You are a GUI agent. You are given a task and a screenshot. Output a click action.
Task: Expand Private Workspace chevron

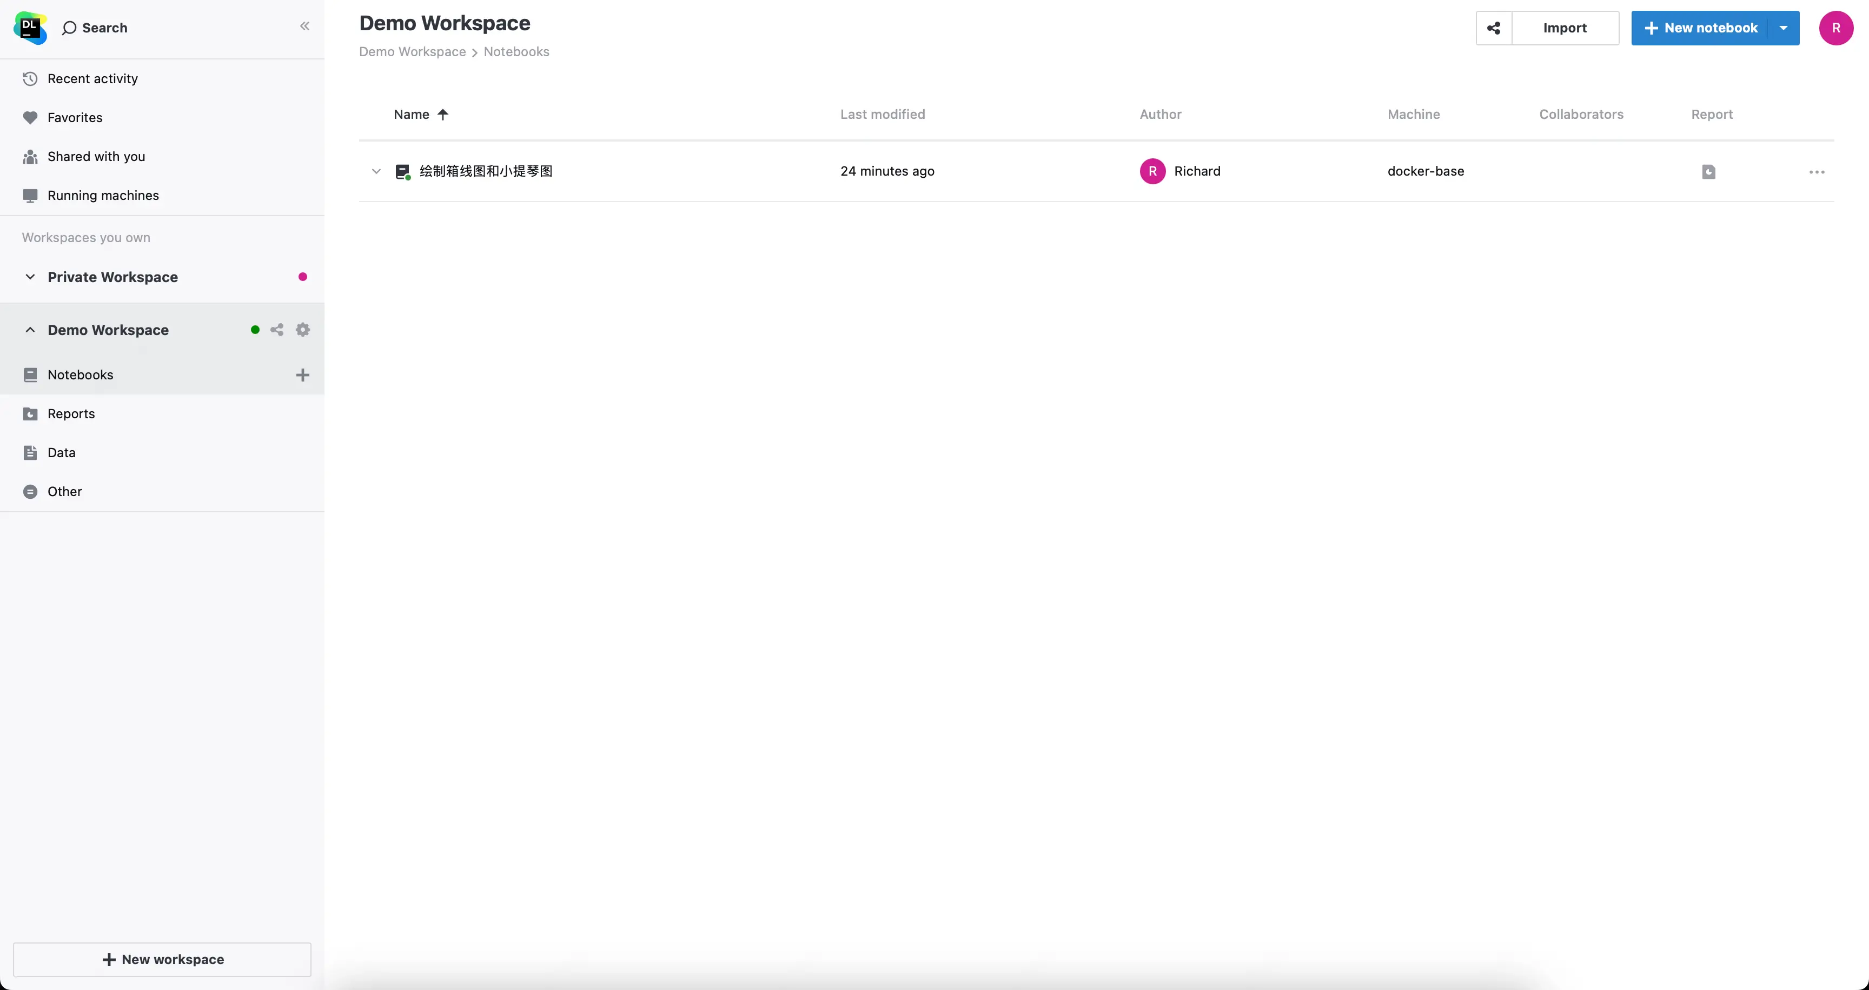[30, 277]
